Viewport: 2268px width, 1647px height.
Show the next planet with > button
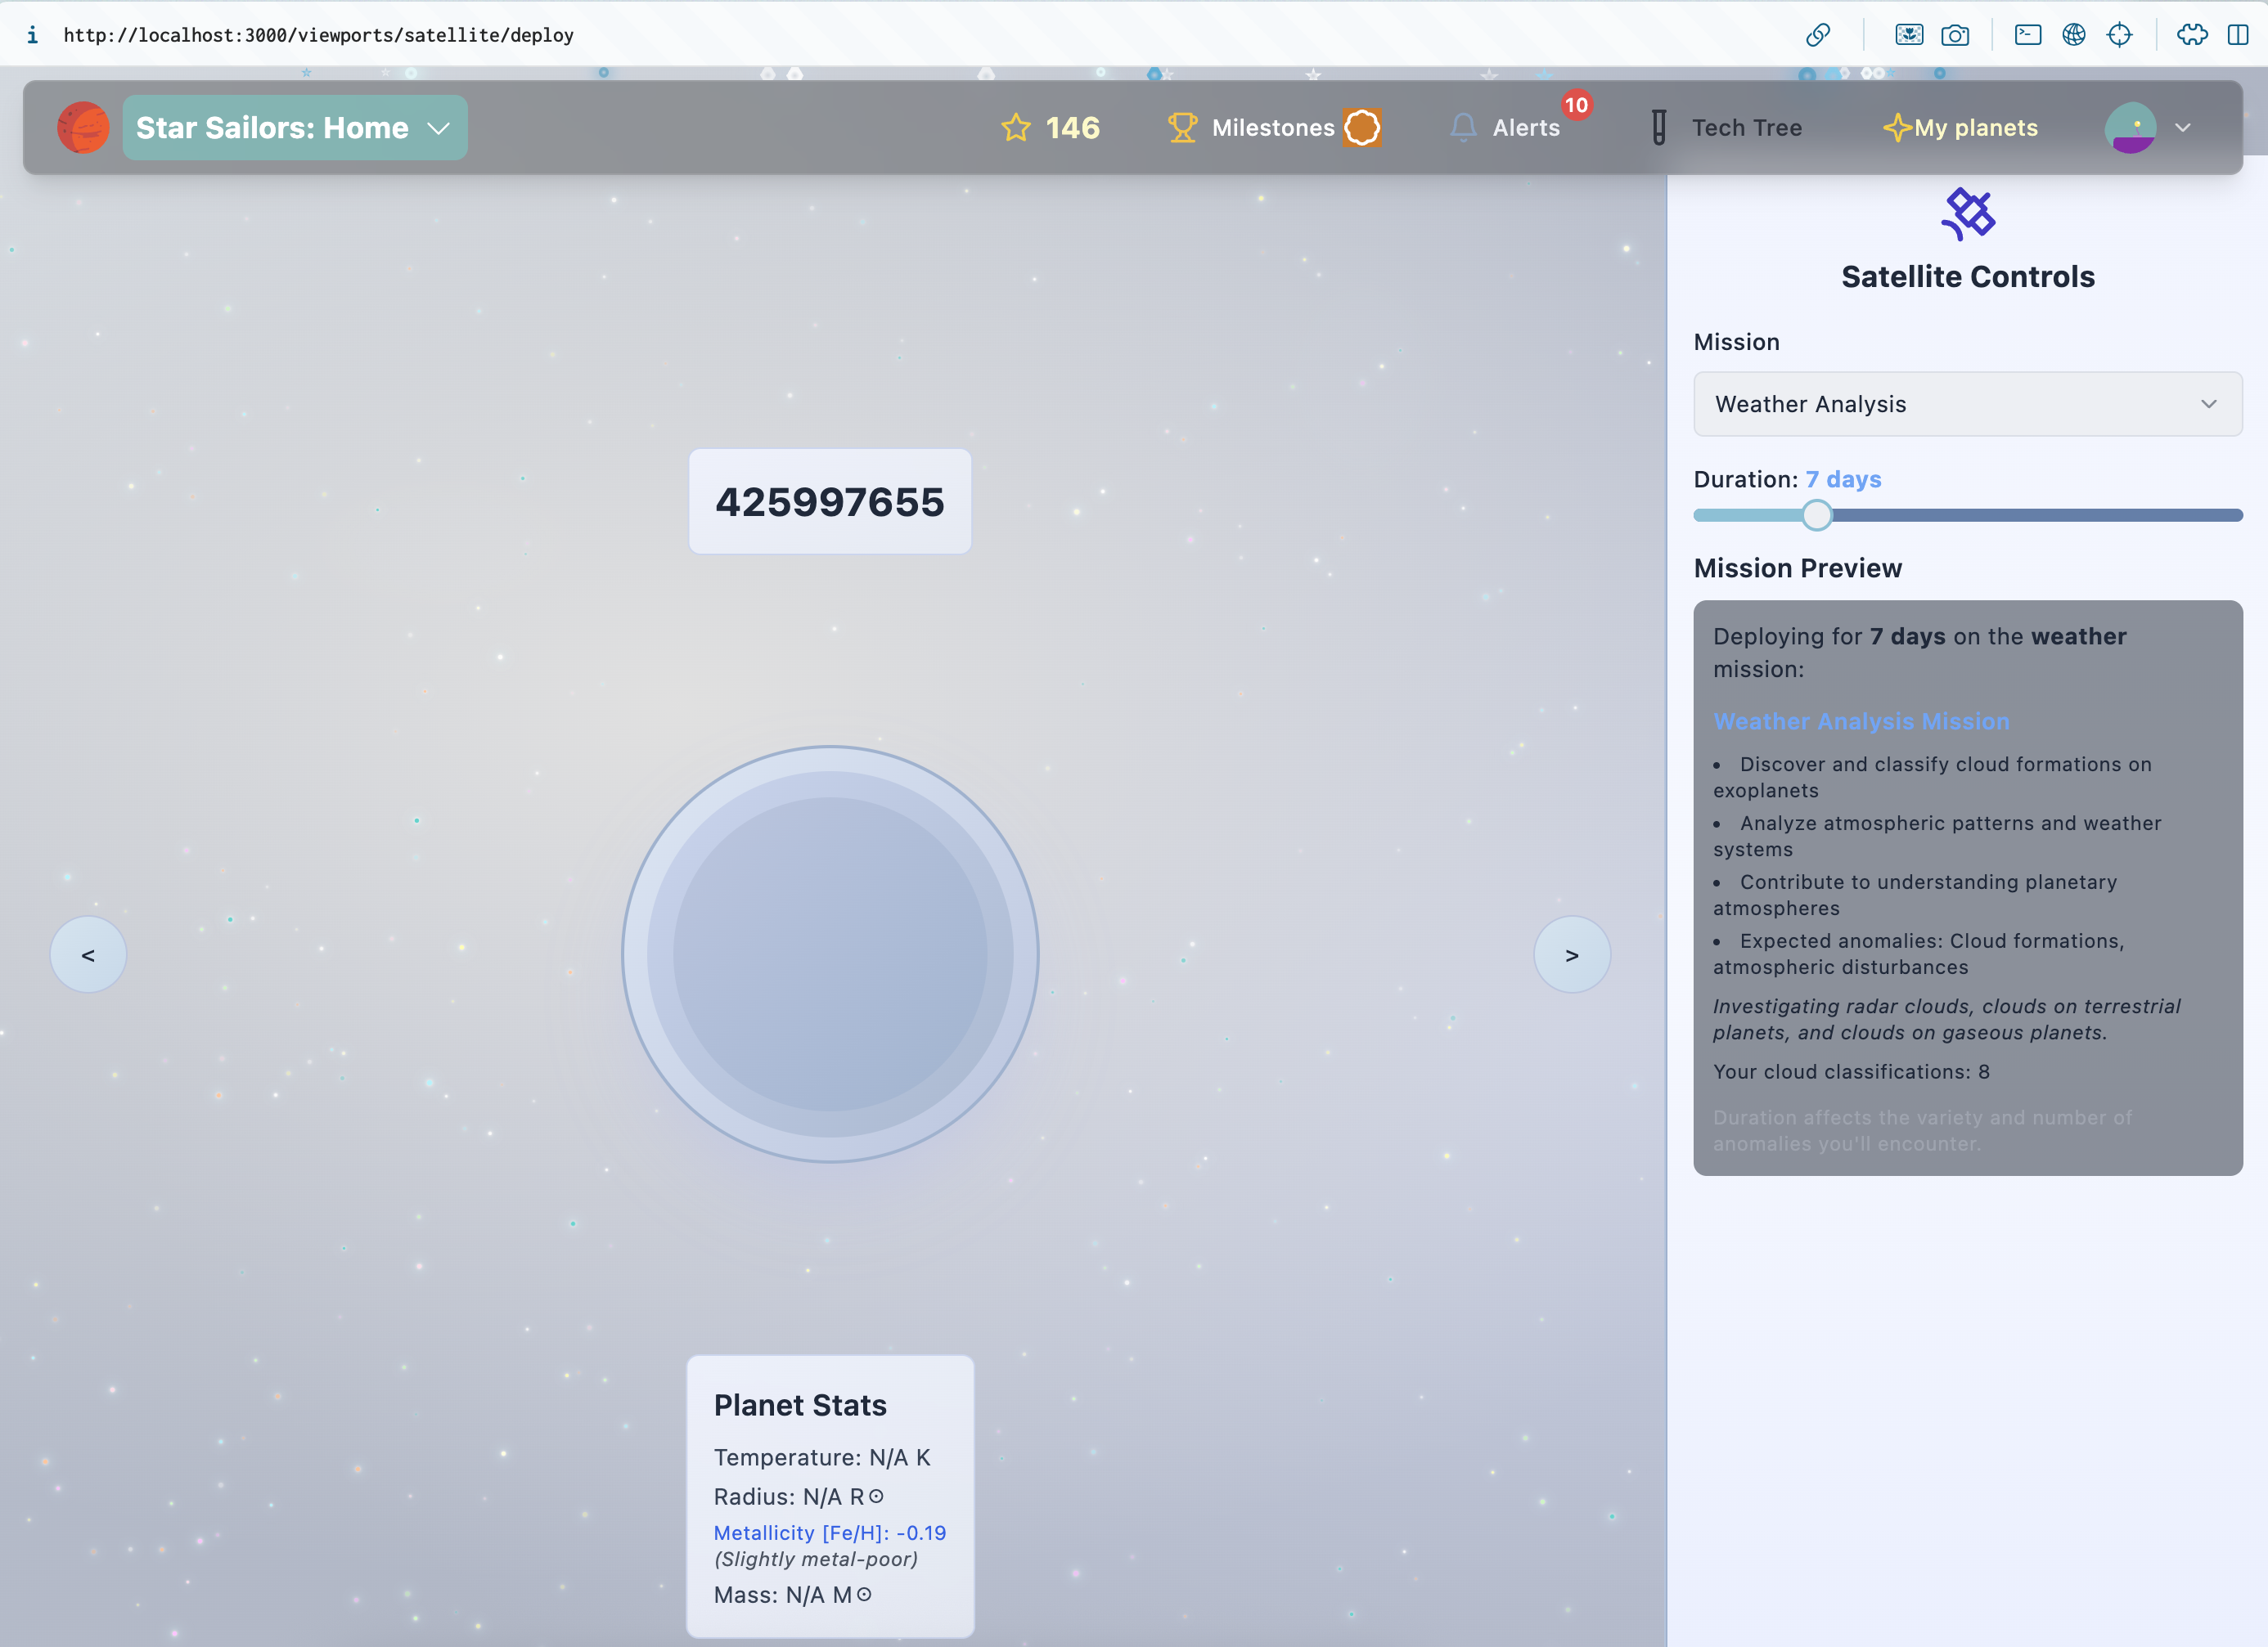1571,954
